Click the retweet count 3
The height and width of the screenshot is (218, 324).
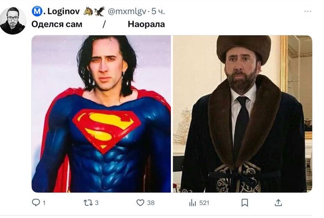tap(96, 203)
